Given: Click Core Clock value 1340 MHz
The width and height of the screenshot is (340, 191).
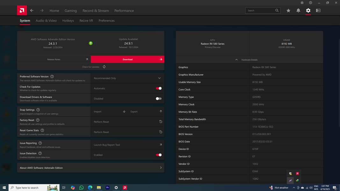Looking at the screenshot, I should pos(258,89).
